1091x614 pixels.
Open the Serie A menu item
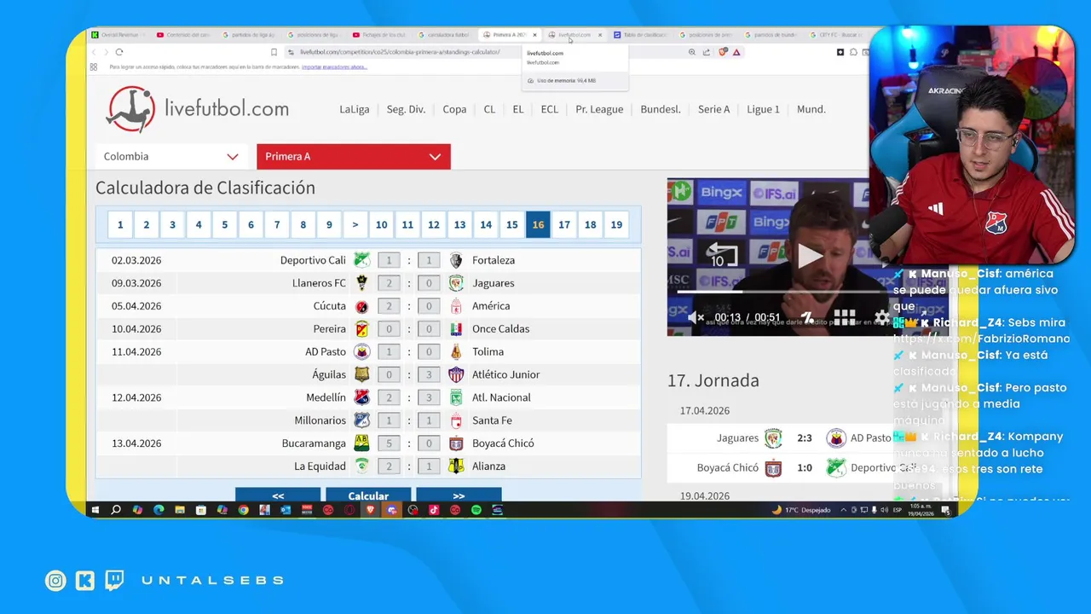pyautogui.click(x=713, y=109)
